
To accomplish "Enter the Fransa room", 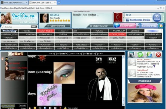I will (x=135, y=48).
